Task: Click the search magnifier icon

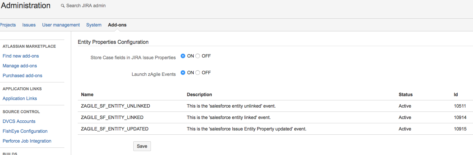Action: [x=63, y=6]
